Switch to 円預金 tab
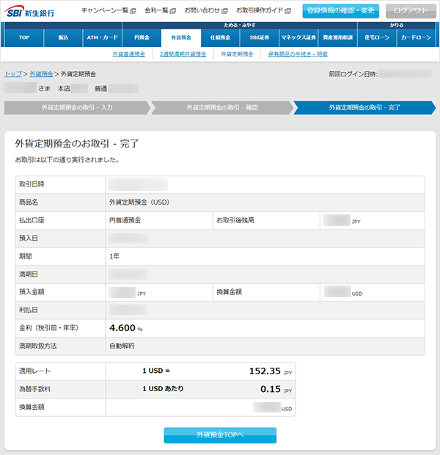The height and width of the screenshot is (455, 440). 141,37
